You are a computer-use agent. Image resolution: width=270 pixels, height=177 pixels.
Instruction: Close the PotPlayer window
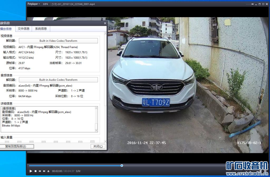[x=267, y=4]
